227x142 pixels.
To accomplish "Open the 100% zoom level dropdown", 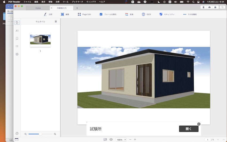I will coord(121,140).
